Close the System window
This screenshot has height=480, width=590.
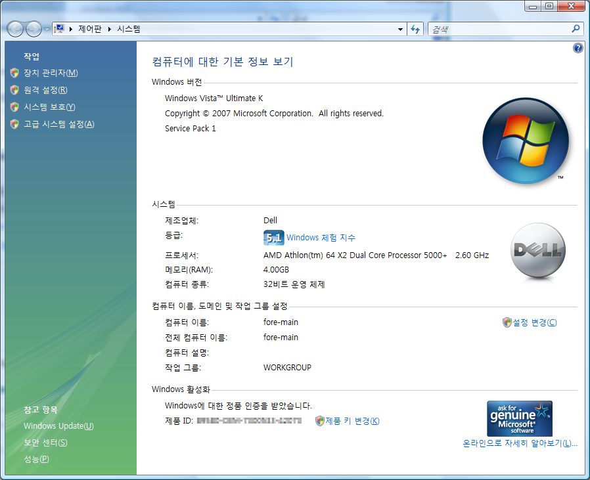point(571,7)
